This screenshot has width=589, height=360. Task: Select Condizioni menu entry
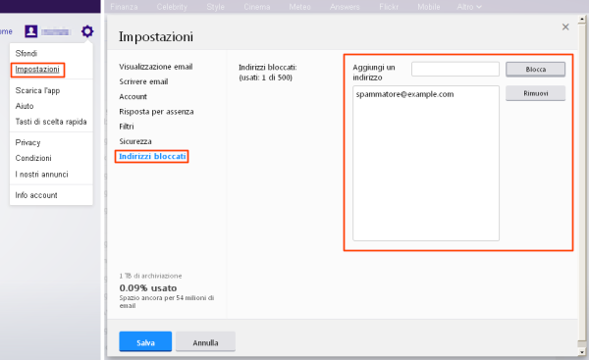[x=33, y=158]
